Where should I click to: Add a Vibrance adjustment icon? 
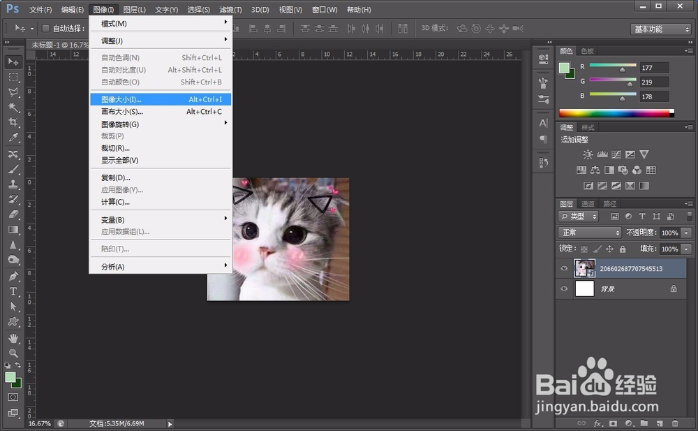tap(644, 154)
